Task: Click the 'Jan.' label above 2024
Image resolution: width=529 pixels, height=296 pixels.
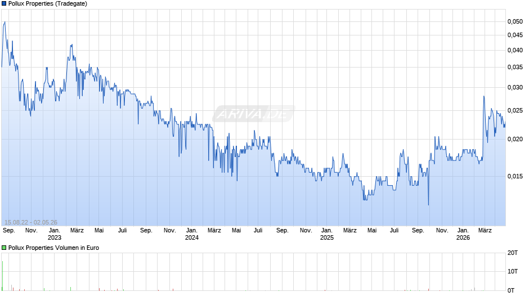Action: click(x=192, y=231)
